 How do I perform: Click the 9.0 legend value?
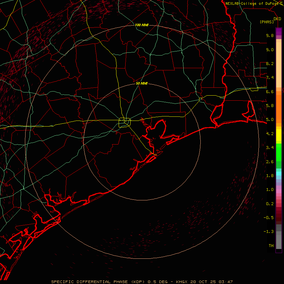pyautogui.click(x=270, y=50)
